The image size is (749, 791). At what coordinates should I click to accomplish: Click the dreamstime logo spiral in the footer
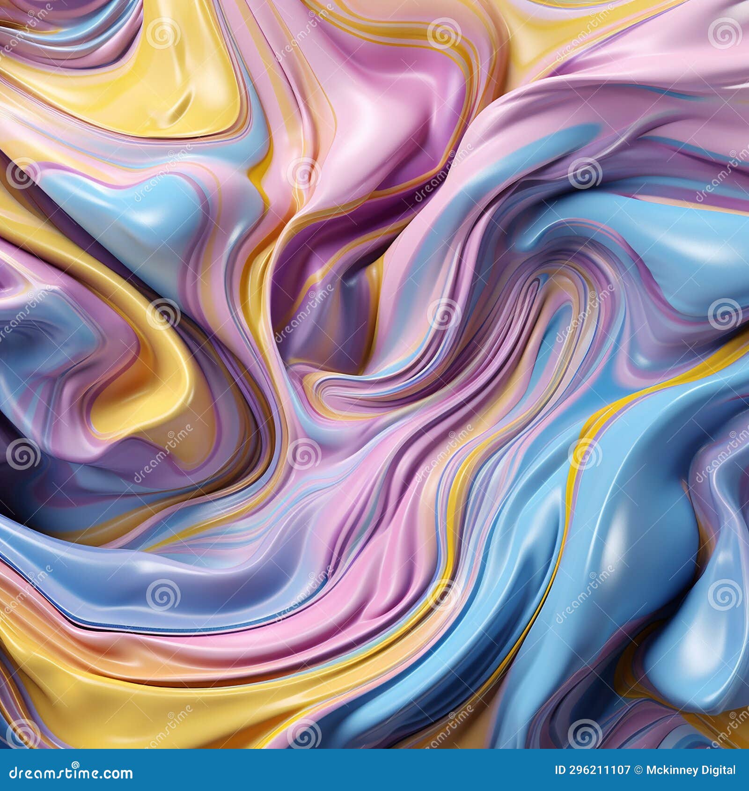76,766
